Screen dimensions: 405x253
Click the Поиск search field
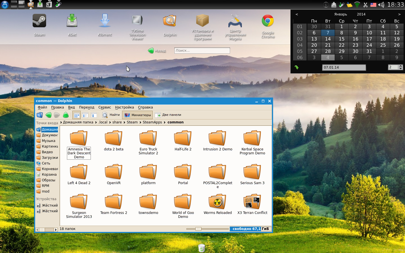click(202, 51)
